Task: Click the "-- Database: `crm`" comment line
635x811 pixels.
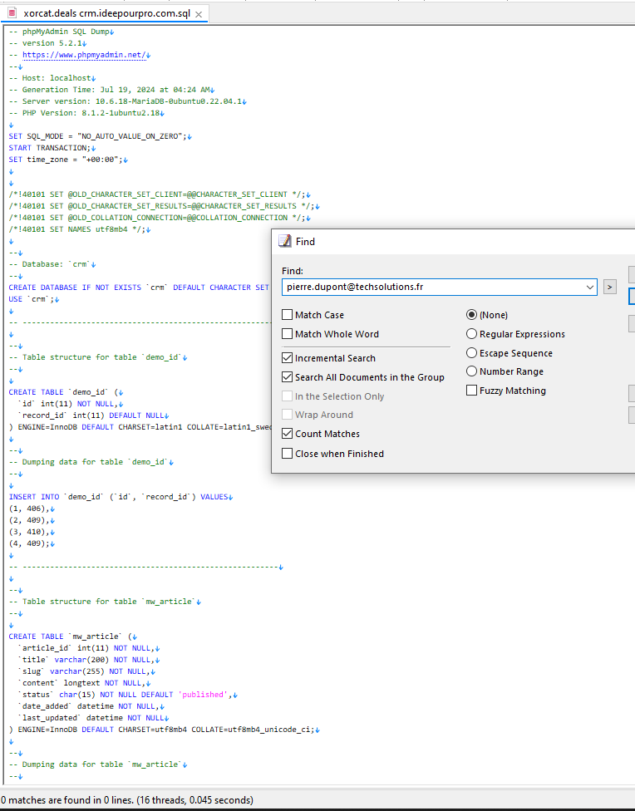Action: [52, 264]
